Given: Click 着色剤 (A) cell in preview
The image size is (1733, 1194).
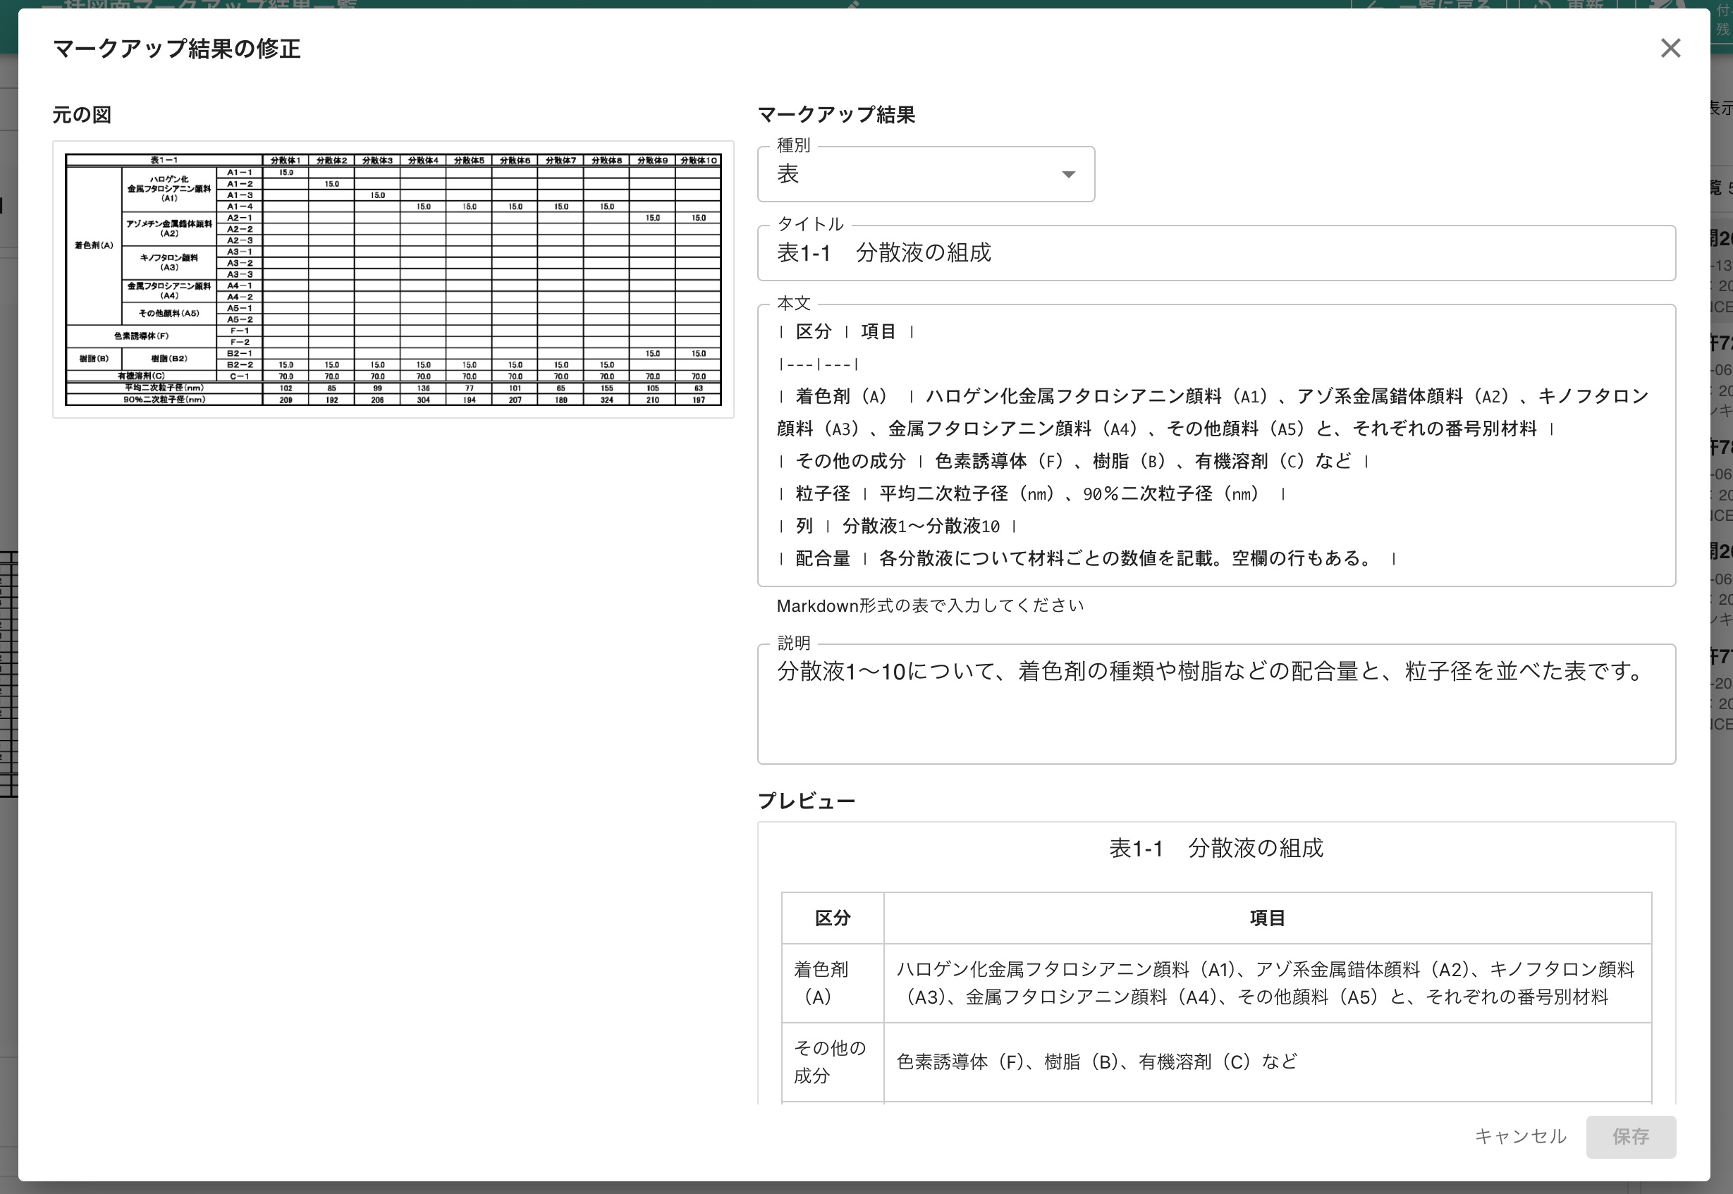Looking at the screenshot, I should tap(832, 983).
